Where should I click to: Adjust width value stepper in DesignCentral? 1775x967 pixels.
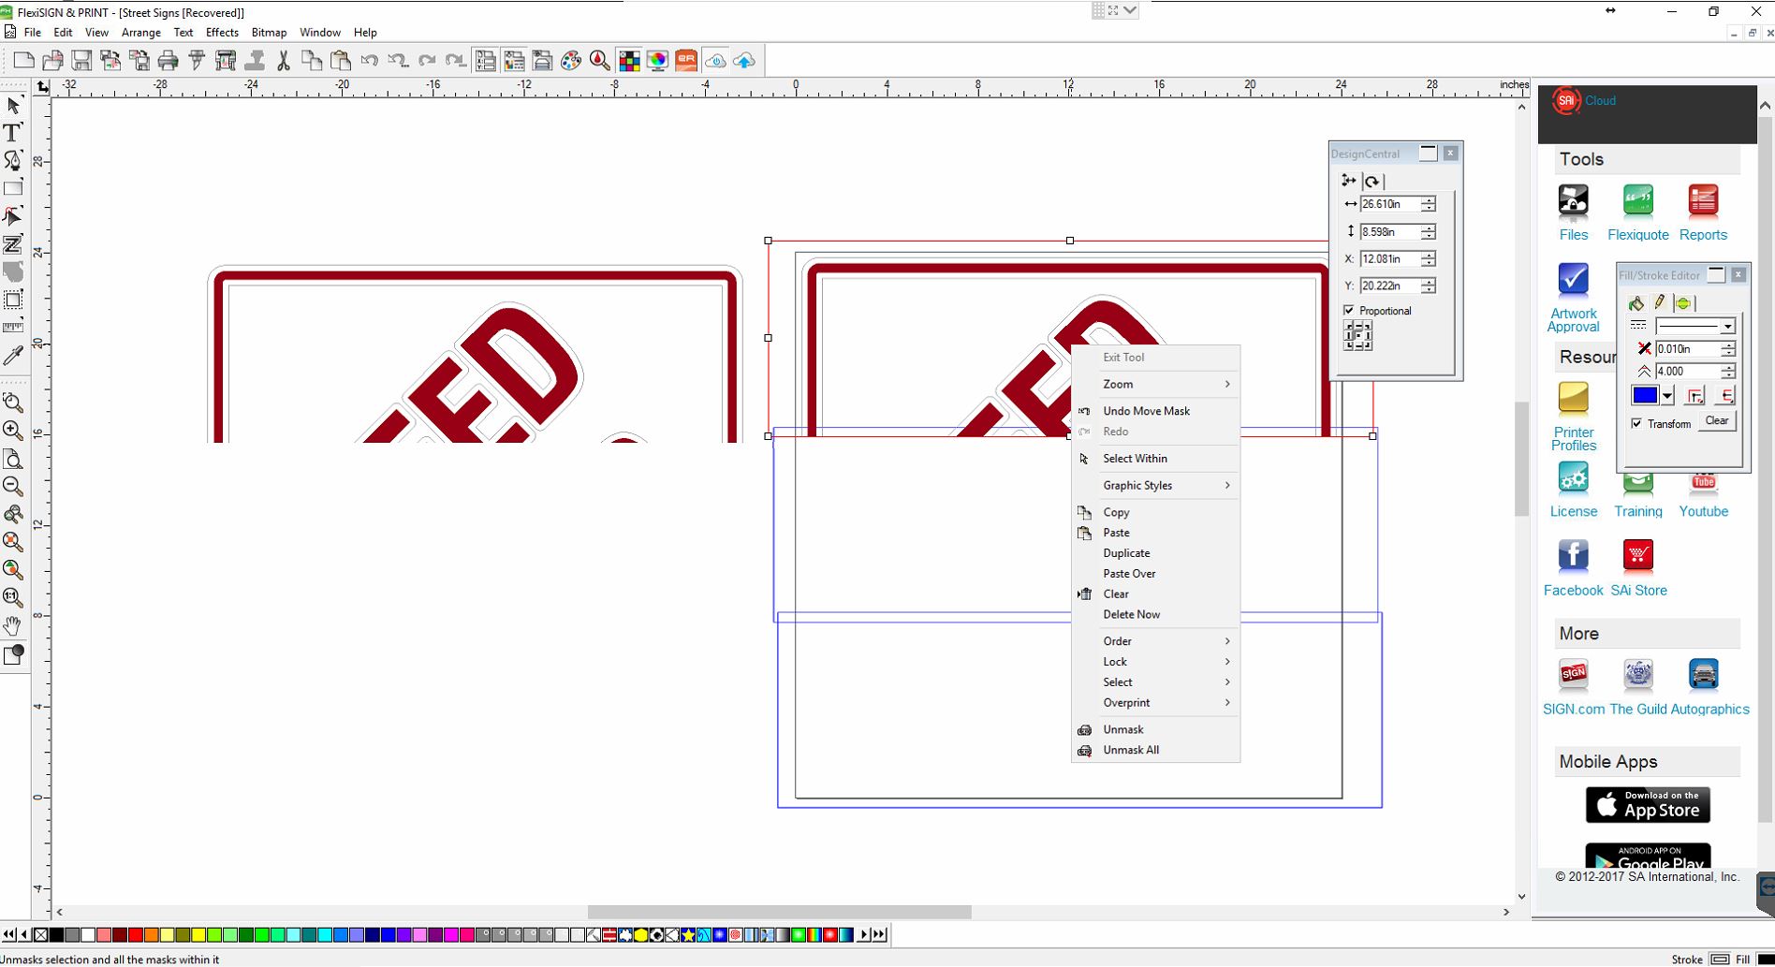click(x=1429, y=204)
